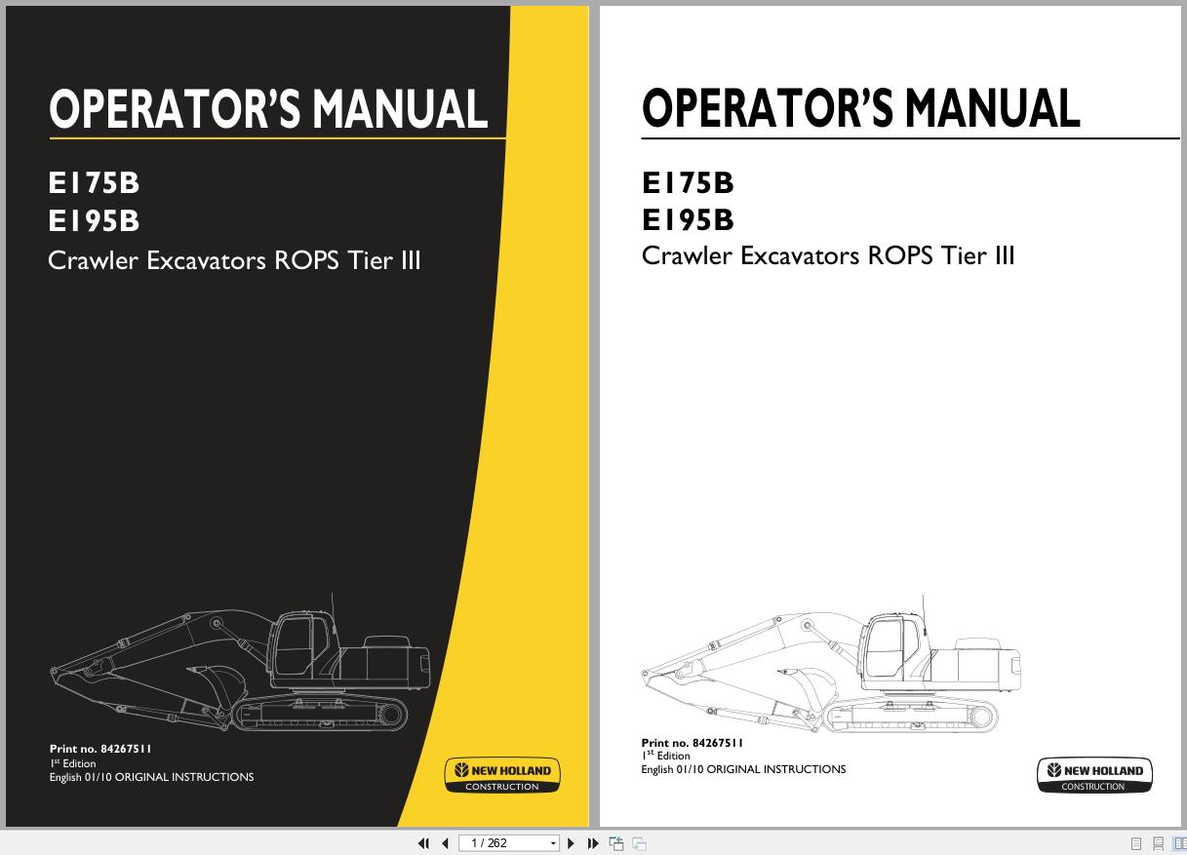The width and height of the screenshot is (1187, 855).
Task: Jump to the last page
Action: (x=593, y=841)
